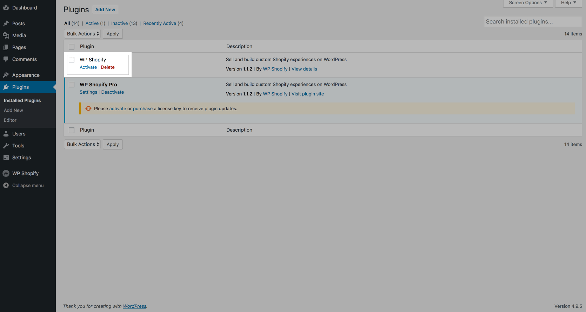Open View details for WP Shopify
The image size is (586, 312).
click(x=304, y=69)
